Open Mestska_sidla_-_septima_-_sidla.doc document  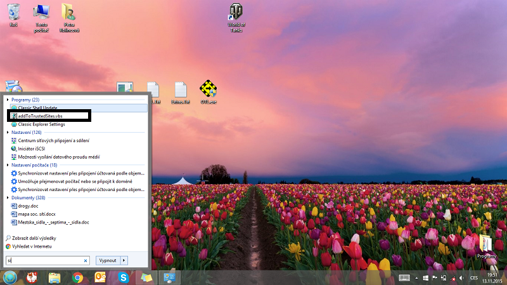click(x=78, y=222)
